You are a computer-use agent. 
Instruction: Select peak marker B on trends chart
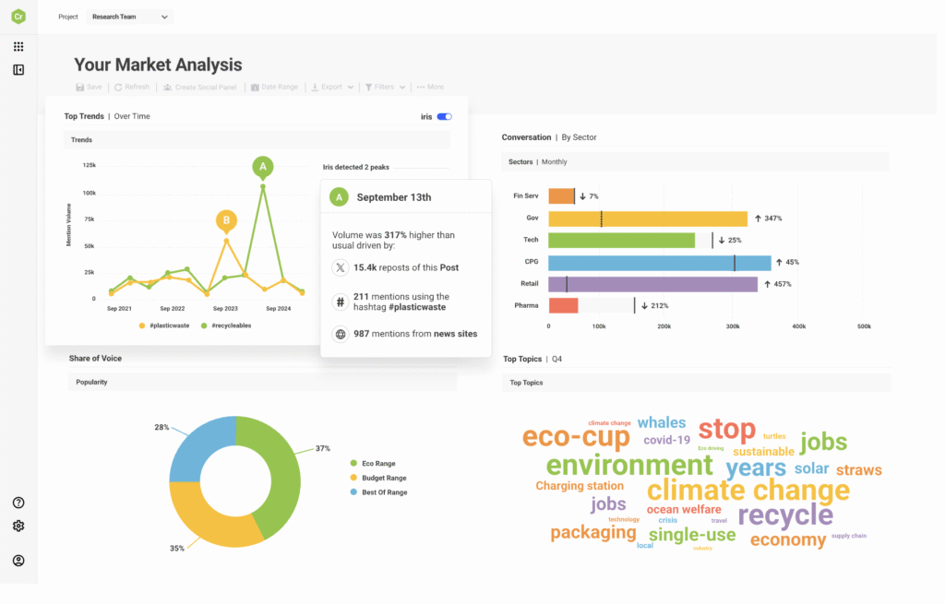(227, 220)
